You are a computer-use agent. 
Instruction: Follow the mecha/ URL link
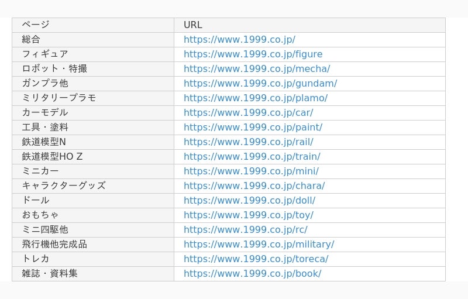pos(257,69)
